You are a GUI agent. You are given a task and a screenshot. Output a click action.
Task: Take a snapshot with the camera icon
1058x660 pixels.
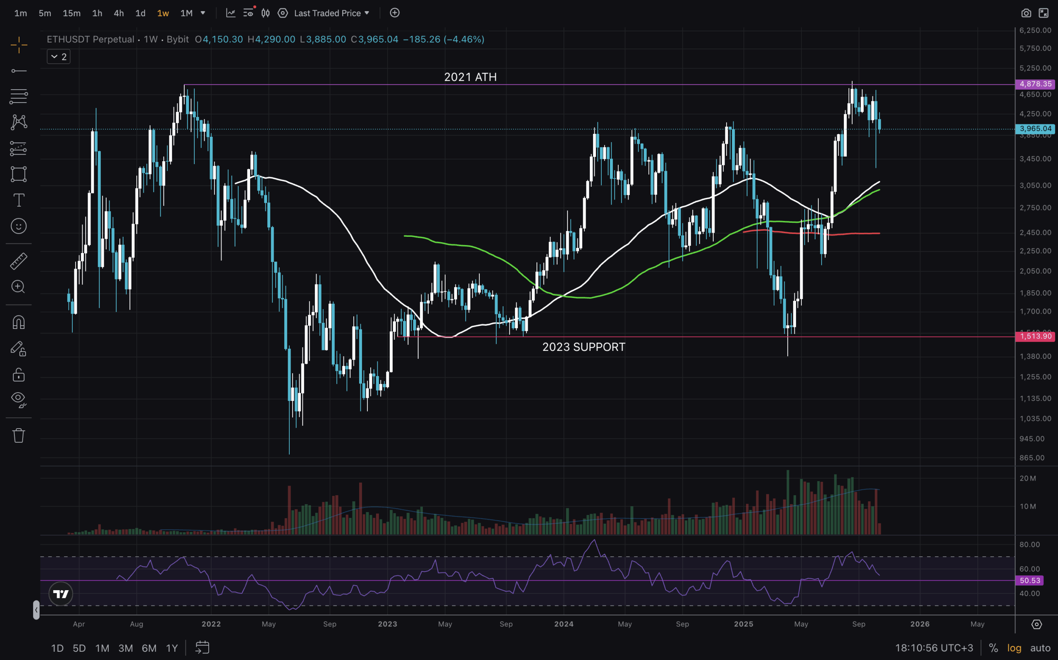point(1027,13)
